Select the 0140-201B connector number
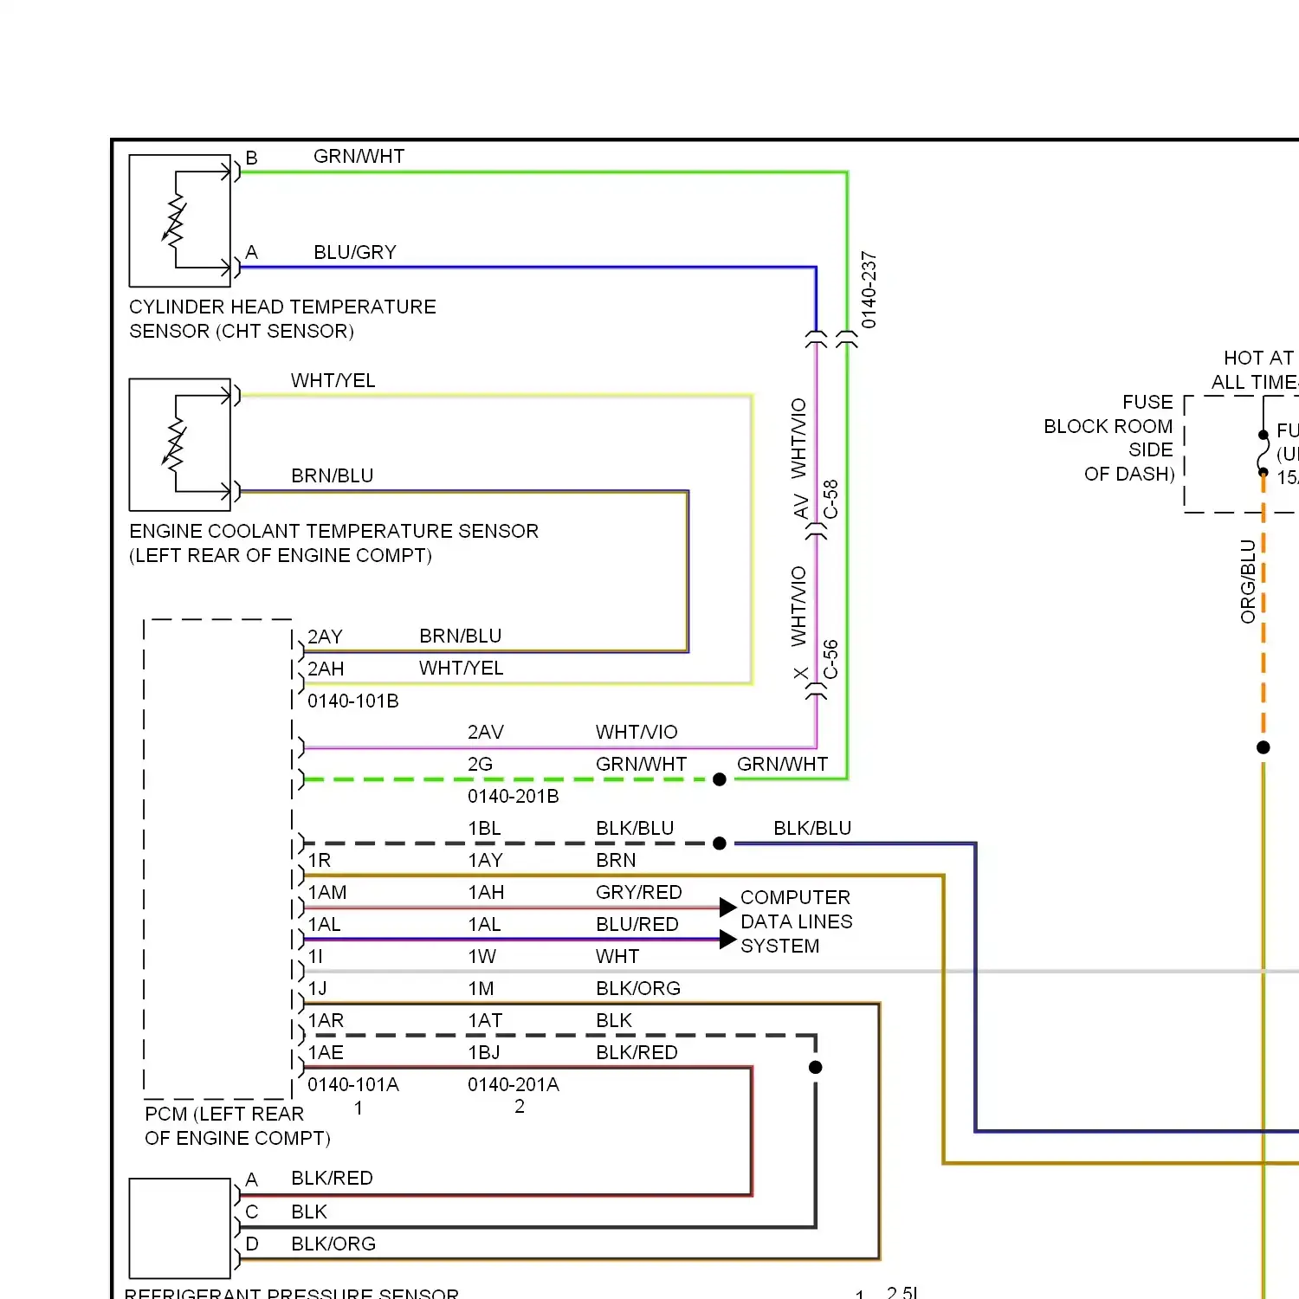Image resolution: width=1299 pixels, height=1299 pixels. [x=514, y=796]
